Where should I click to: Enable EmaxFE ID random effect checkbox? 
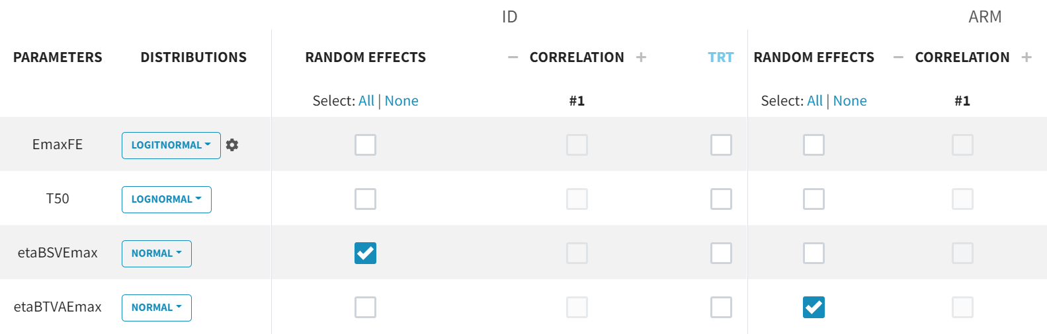(365, 145)
